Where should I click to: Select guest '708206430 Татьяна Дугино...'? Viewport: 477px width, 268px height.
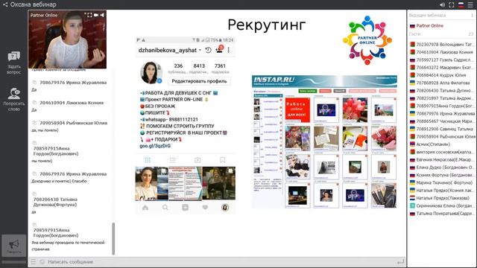(x=442, y=91)
